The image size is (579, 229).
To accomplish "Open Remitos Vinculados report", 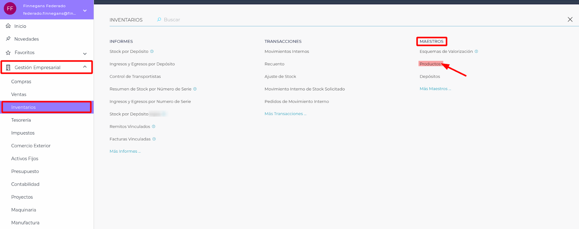I will pos(130,127).
